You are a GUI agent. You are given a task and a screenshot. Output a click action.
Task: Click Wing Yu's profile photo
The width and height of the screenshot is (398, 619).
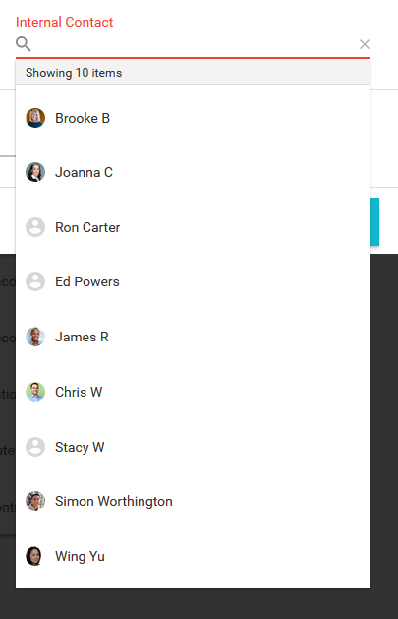(x=34, y=556)
